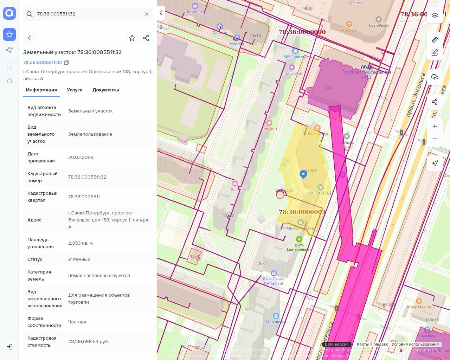Click the graph nodes icon in sidebar
Viewport: 450px width, 360px height.
pyautogui.click(x=9, y=50)
